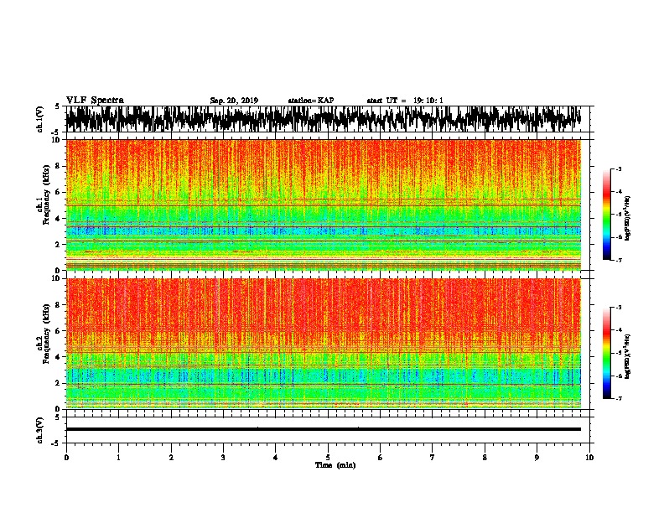Select the date text "Sep. 20, 2019"

[x=234, y=101]
